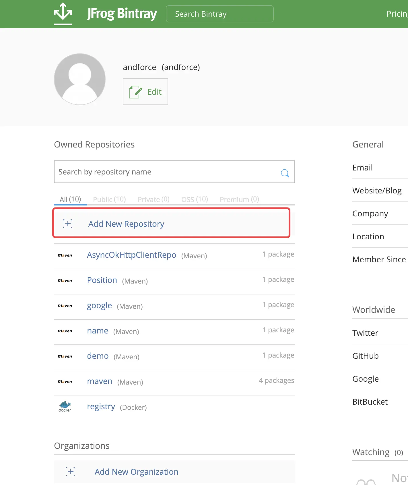408x485 pixels.
Task: Open the demo repository
Action: coord(98,356)
